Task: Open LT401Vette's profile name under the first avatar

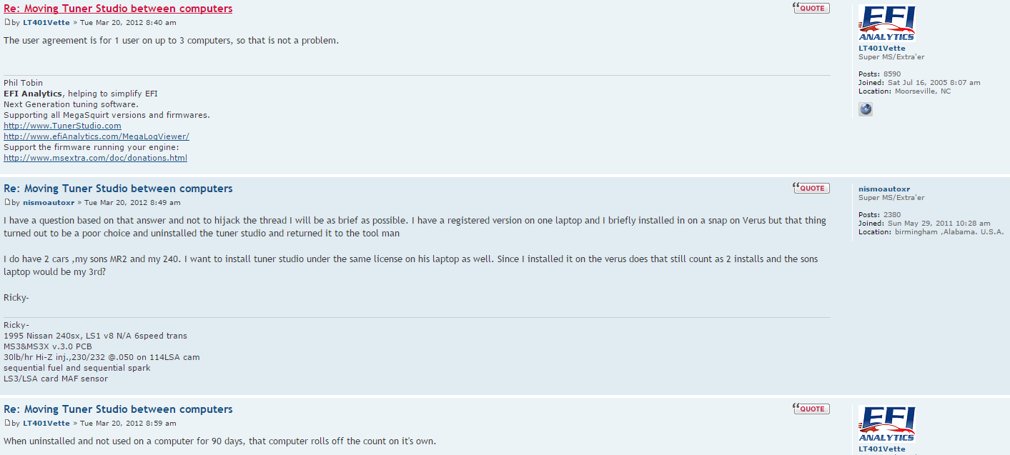Action: point(881,49)
